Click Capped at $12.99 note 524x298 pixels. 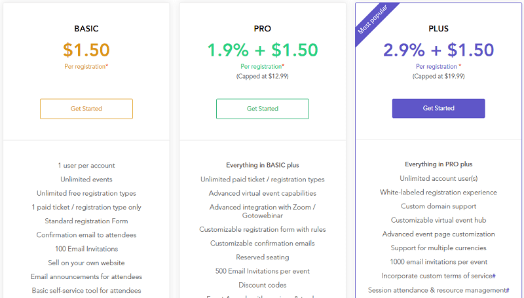[x=263, y=76]
